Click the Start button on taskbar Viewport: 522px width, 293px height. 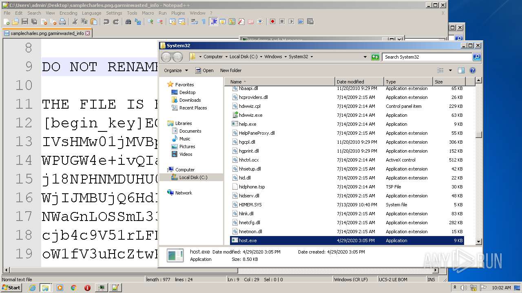click(11, 288)
